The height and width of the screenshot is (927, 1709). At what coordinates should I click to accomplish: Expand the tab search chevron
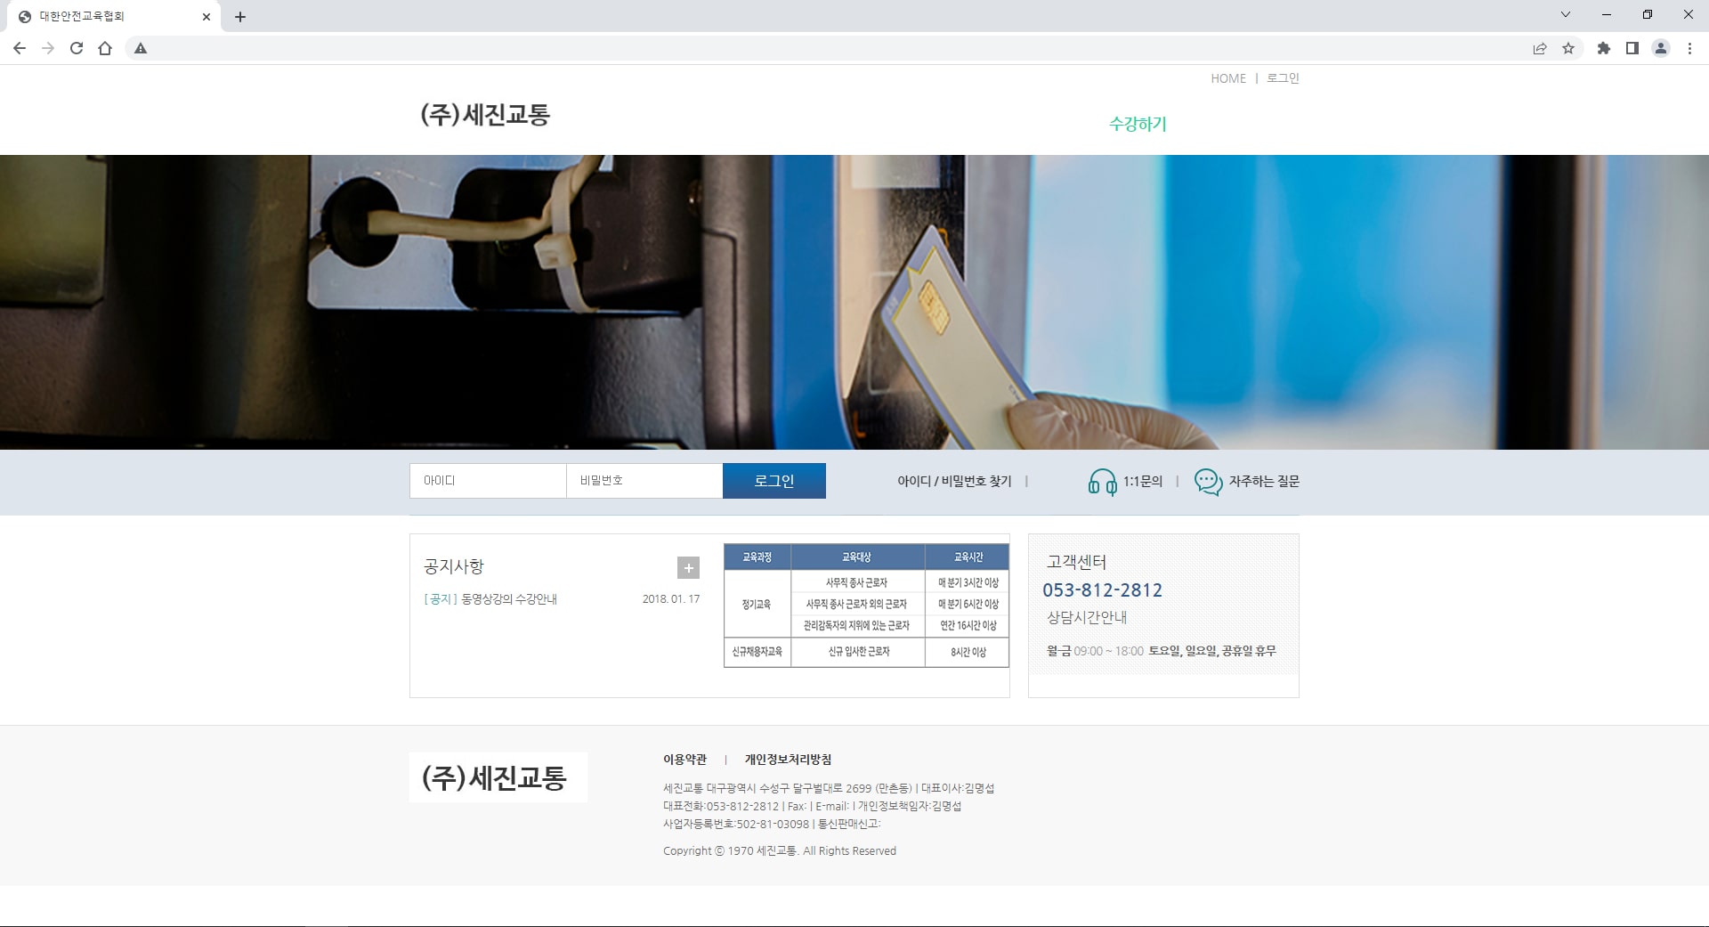[x=1566, y=15]
